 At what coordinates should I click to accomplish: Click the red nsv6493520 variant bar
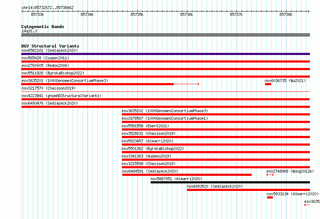tap(248, 190)
